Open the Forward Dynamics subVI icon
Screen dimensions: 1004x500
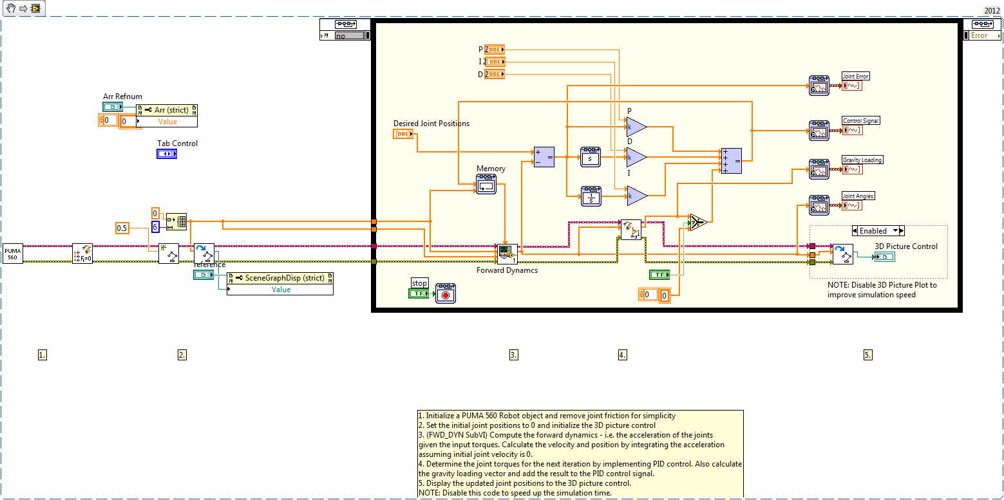[x=506, y=254]
